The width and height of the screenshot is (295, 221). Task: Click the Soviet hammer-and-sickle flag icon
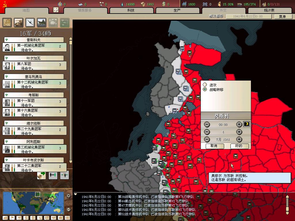point(5,4)
